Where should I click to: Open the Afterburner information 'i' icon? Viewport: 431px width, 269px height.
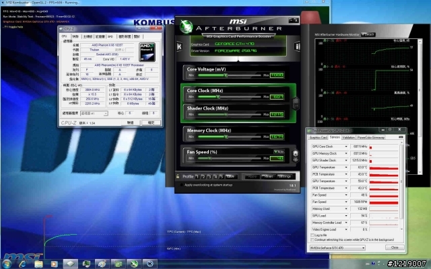[x=297, y=46]
